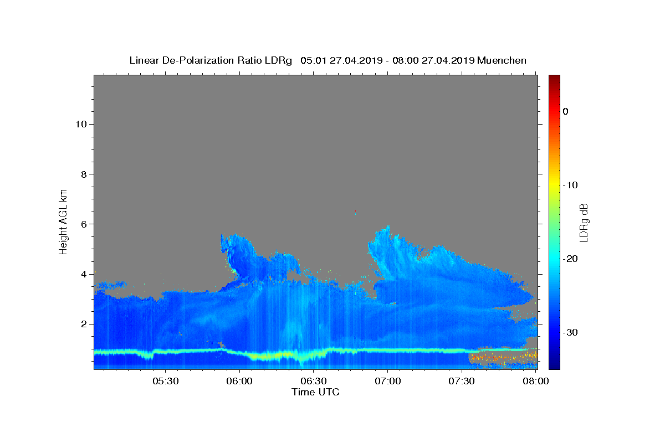Click the 'Time UTC' axis label

[315, 392]
